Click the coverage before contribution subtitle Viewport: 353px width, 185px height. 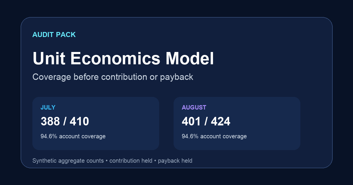click(x=113, y=77)
